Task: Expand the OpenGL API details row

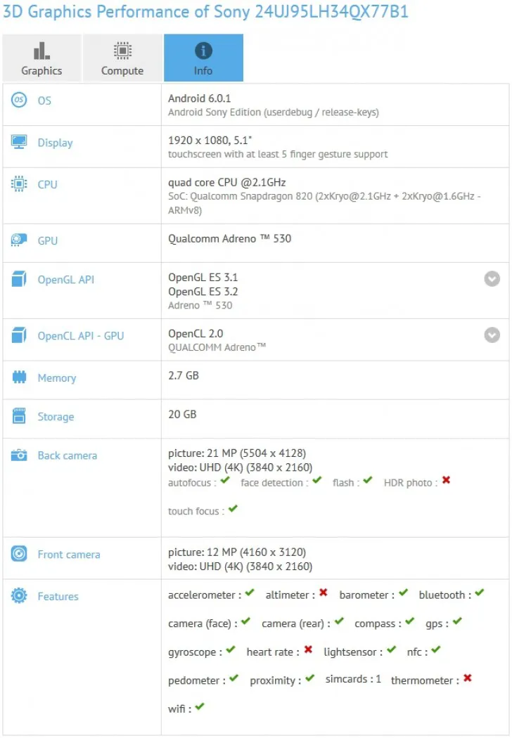Action: point(492,279)
